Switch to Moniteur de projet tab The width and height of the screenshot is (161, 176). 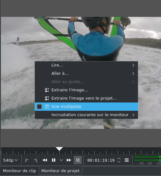(60, 171)
